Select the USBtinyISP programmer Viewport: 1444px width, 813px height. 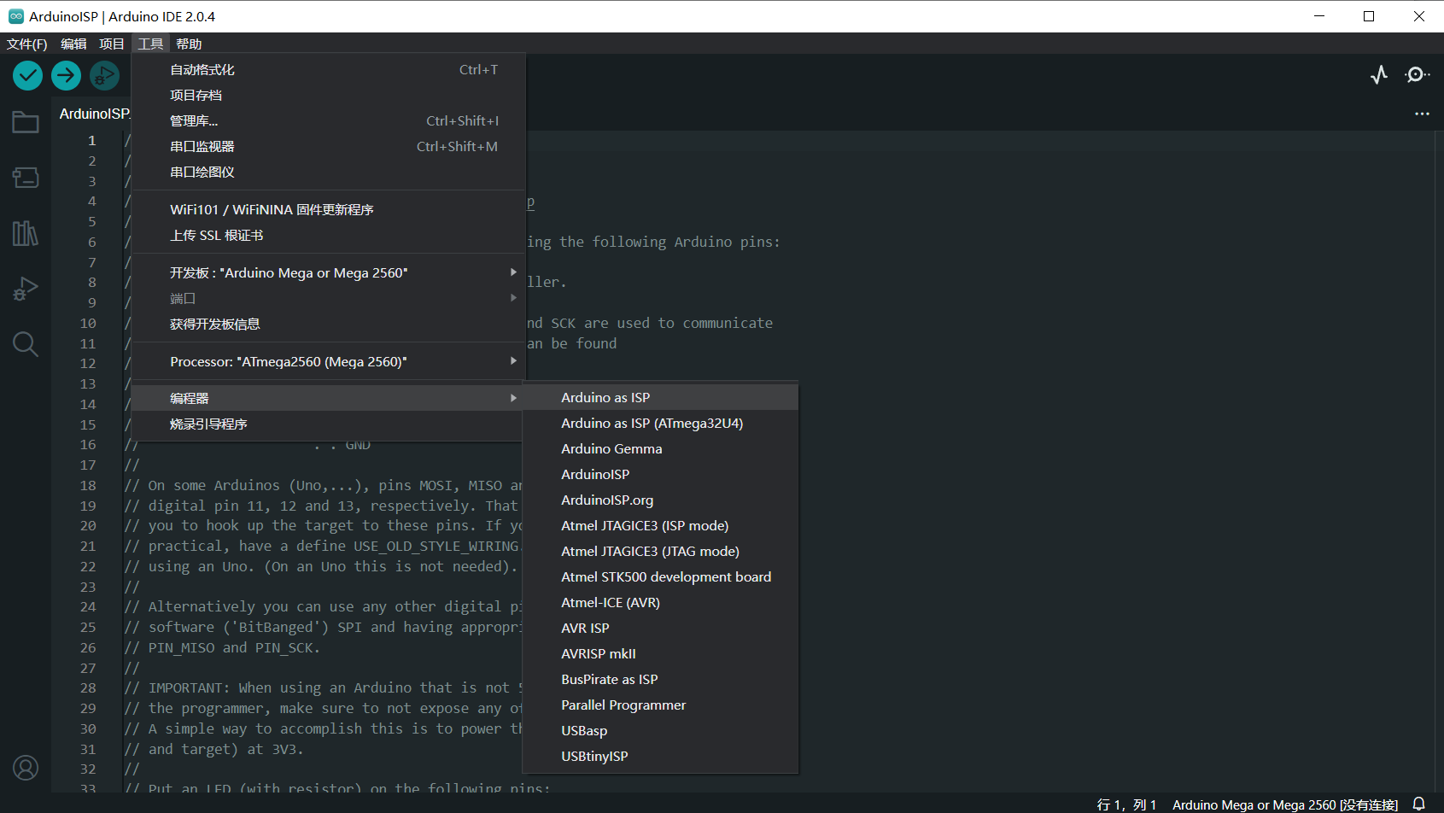(x=660, y=757)
